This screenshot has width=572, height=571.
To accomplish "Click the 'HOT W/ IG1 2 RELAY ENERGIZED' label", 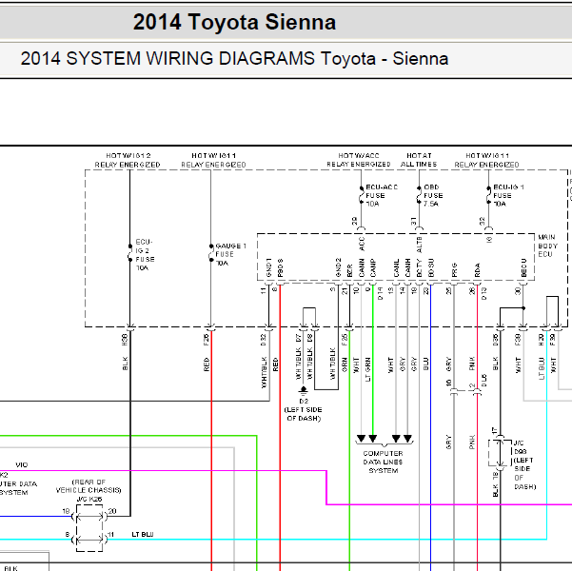I will [x=128, y=160].
